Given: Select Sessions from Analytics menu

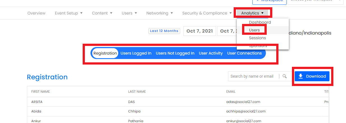Looking at the screenshot, I should tap(257, 38).
